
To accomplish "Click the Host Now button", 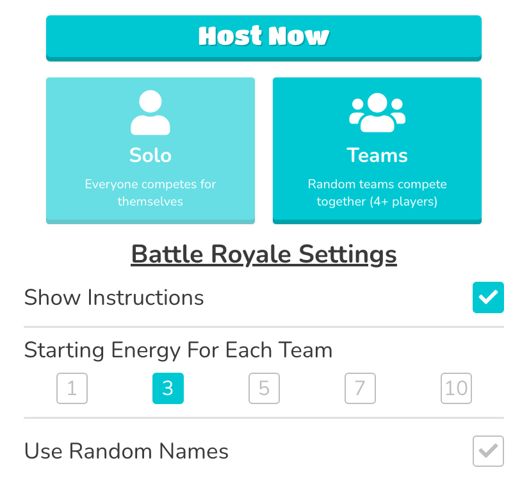I will coord(263,37).
